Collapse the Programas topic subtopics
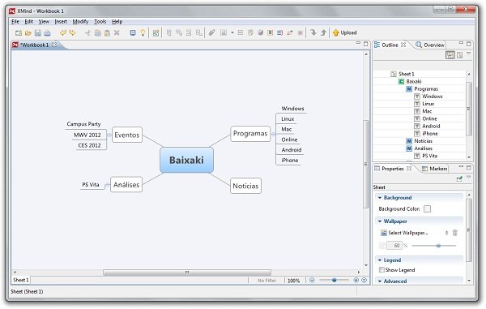The height and width of the screenshot is (309, 486). [272, 134]
